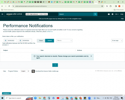Follow the contact us link

click(49, 31)
